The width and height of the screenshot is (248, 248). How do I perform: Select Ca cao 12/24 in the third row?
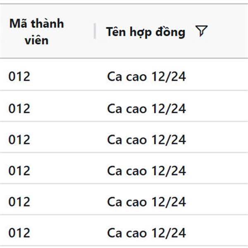click(146, 139)
